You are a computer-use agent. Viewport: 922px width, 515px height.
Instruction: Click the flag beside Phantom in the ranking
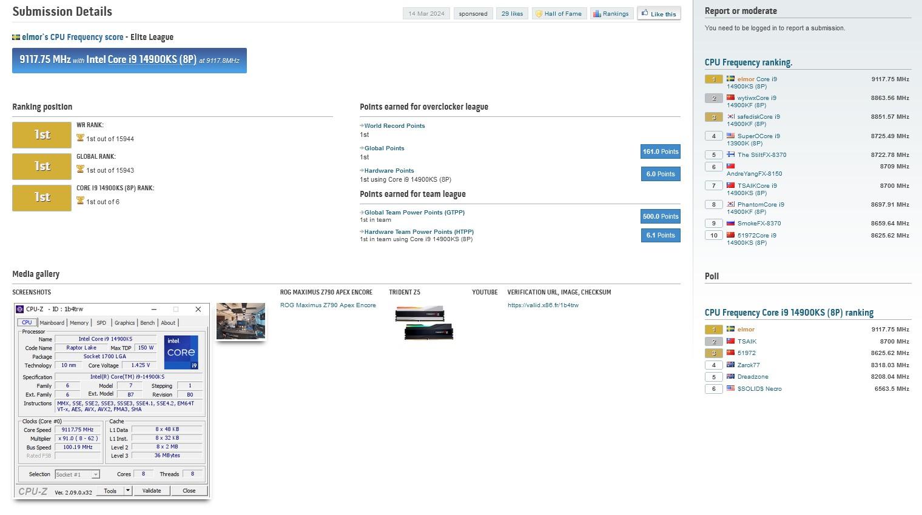point(730,204)
